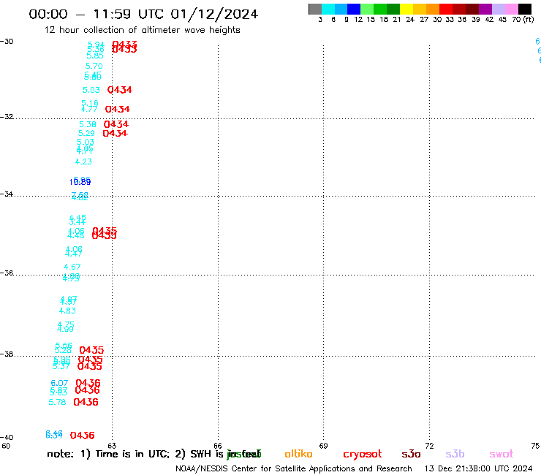Screen dimensions: 541x475
Task: Click the 'cryosat' satellite legend label
Action: (363, 455)
